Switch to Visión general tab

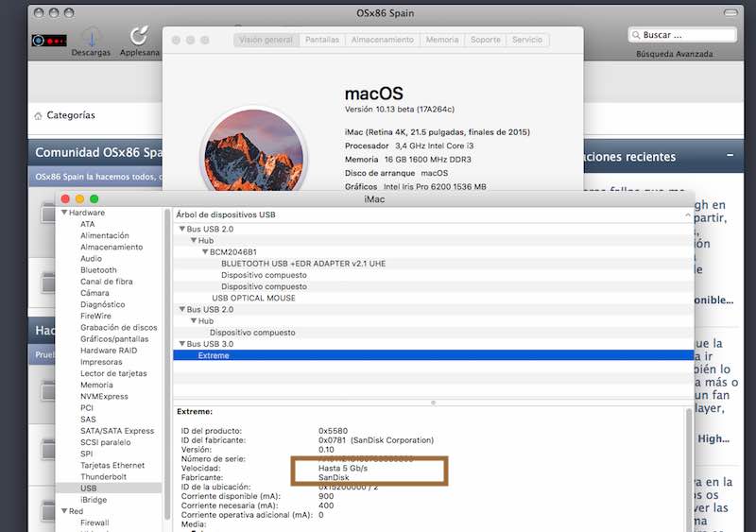click(x=266, y=40)
